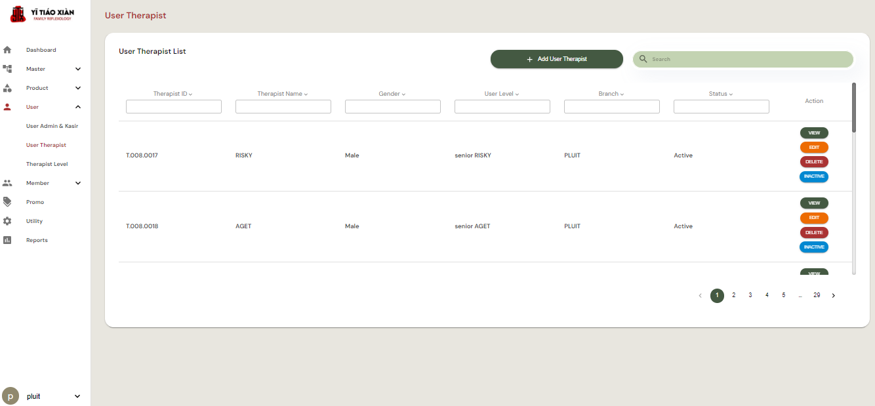Click the Reports chart icon
The image size is (875, 406).
coord(8,240)
